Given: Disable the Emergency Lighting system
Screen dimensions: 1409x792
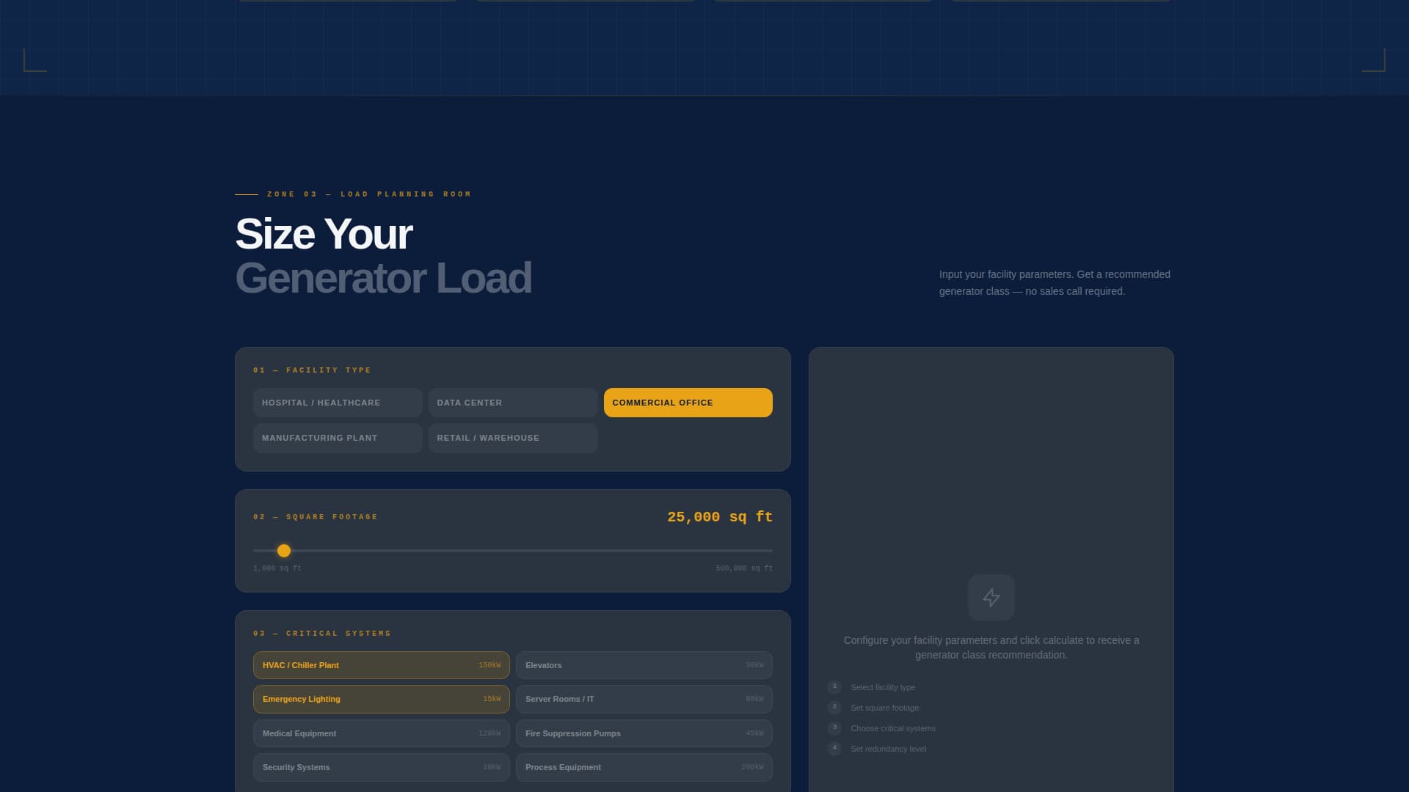Looking at the screenshot, I should tap(381, 699).
